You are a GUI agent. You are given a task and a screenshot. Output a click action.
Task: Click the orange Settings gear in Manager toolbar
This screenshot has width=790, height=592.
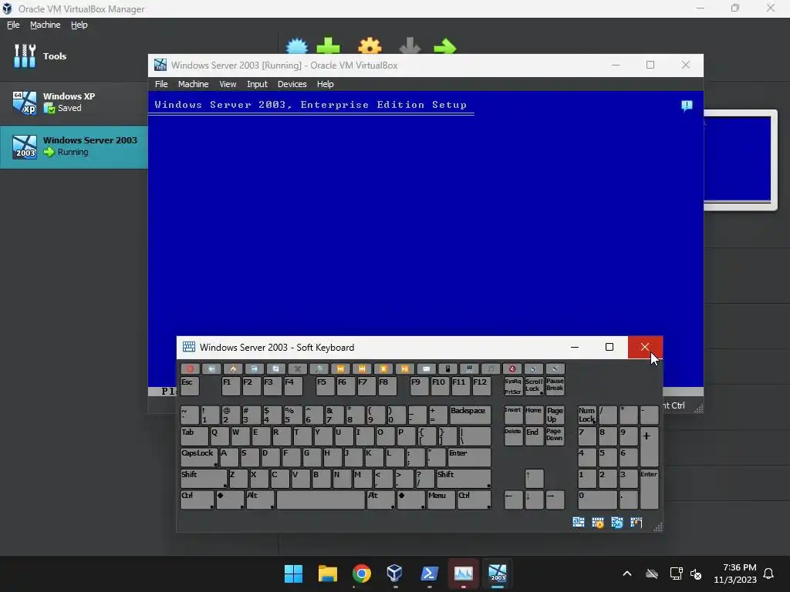370,46
